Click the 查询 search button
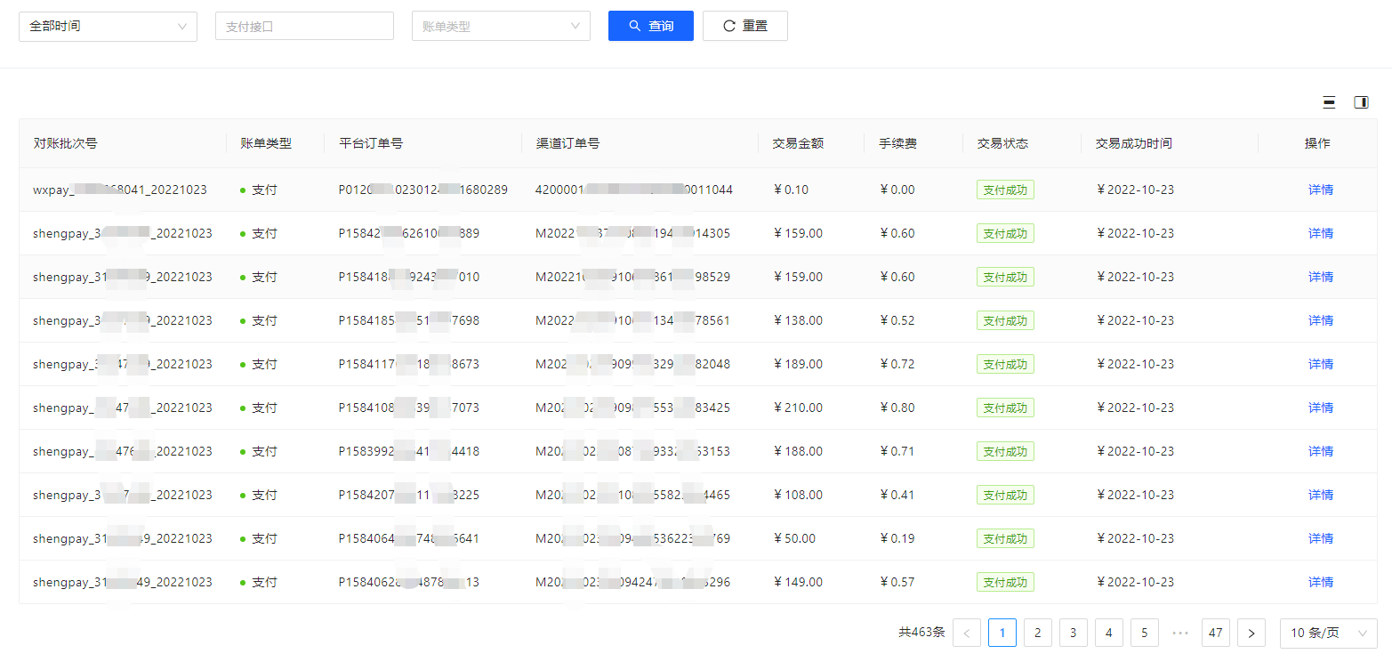 tap(650, 26)
